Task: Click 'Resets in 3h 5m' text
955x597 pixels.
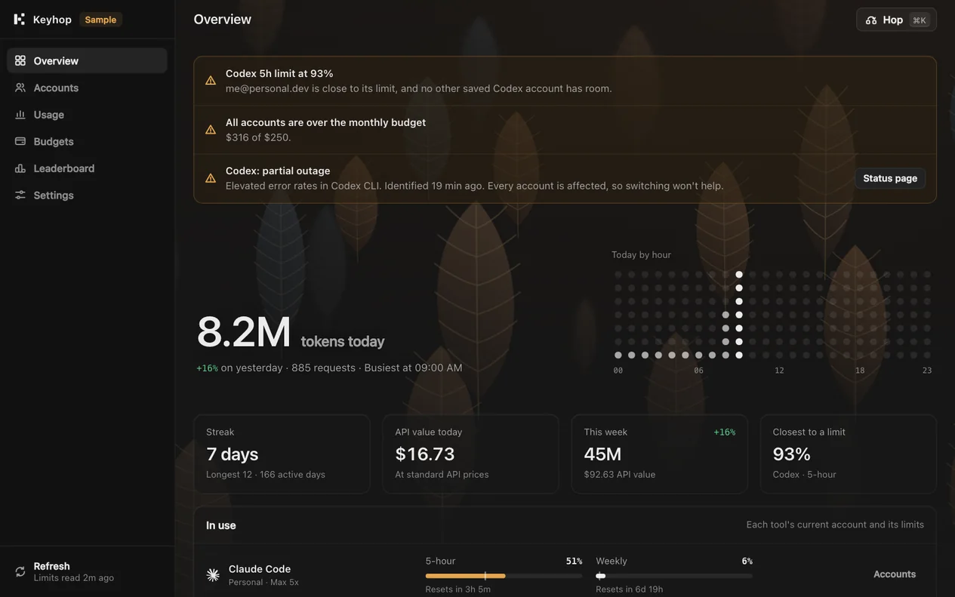Action: (458, 589)
